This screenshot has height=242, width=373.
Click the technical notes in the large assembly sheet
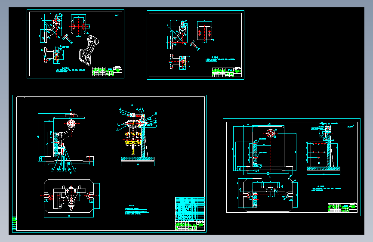pos(137,210)
